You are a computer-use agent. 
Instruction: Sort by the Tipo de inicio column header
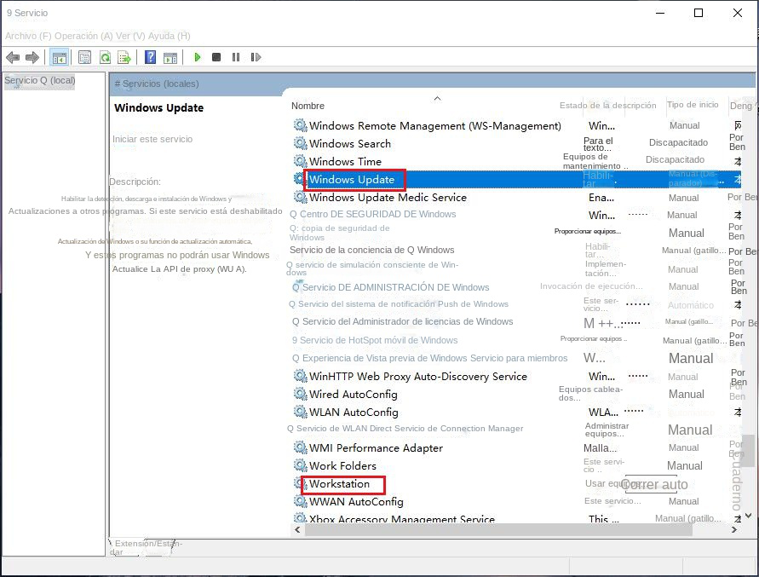(x=692, y=105)
